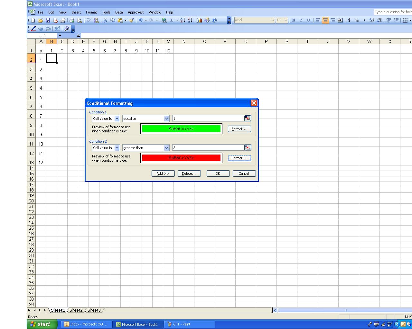Open the Format menu
The height and width of the screenshot is (329, 412).
tap(91, 12)
